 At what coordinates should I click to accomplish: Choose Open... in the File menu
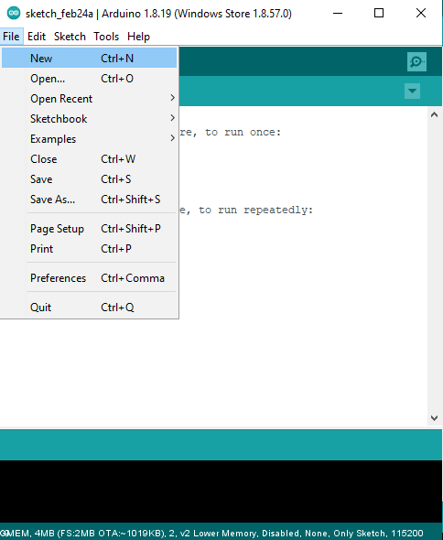click(89, 79)
